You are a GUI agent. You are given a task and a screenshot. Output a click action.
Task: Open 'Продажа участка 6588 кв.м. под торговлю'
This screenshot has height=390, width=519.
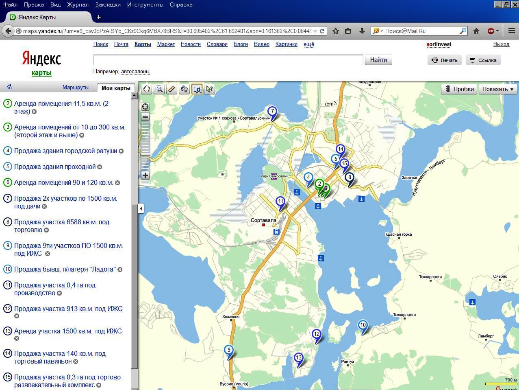click(62, 226)
